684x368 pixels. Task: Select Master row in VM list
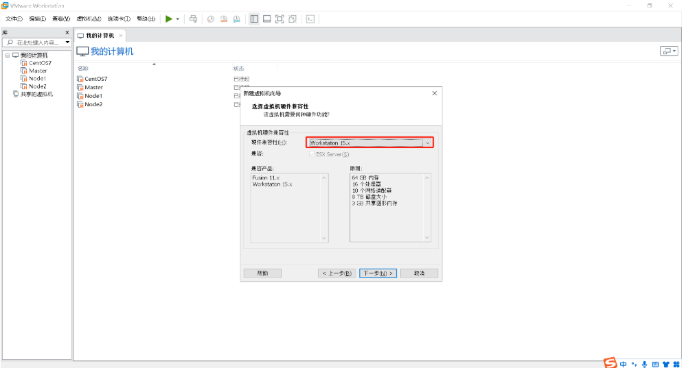point(94,88)
